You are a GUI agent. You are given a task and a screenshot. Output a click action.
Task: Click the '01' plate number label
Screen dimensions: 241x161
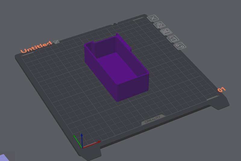click(221, 90)
